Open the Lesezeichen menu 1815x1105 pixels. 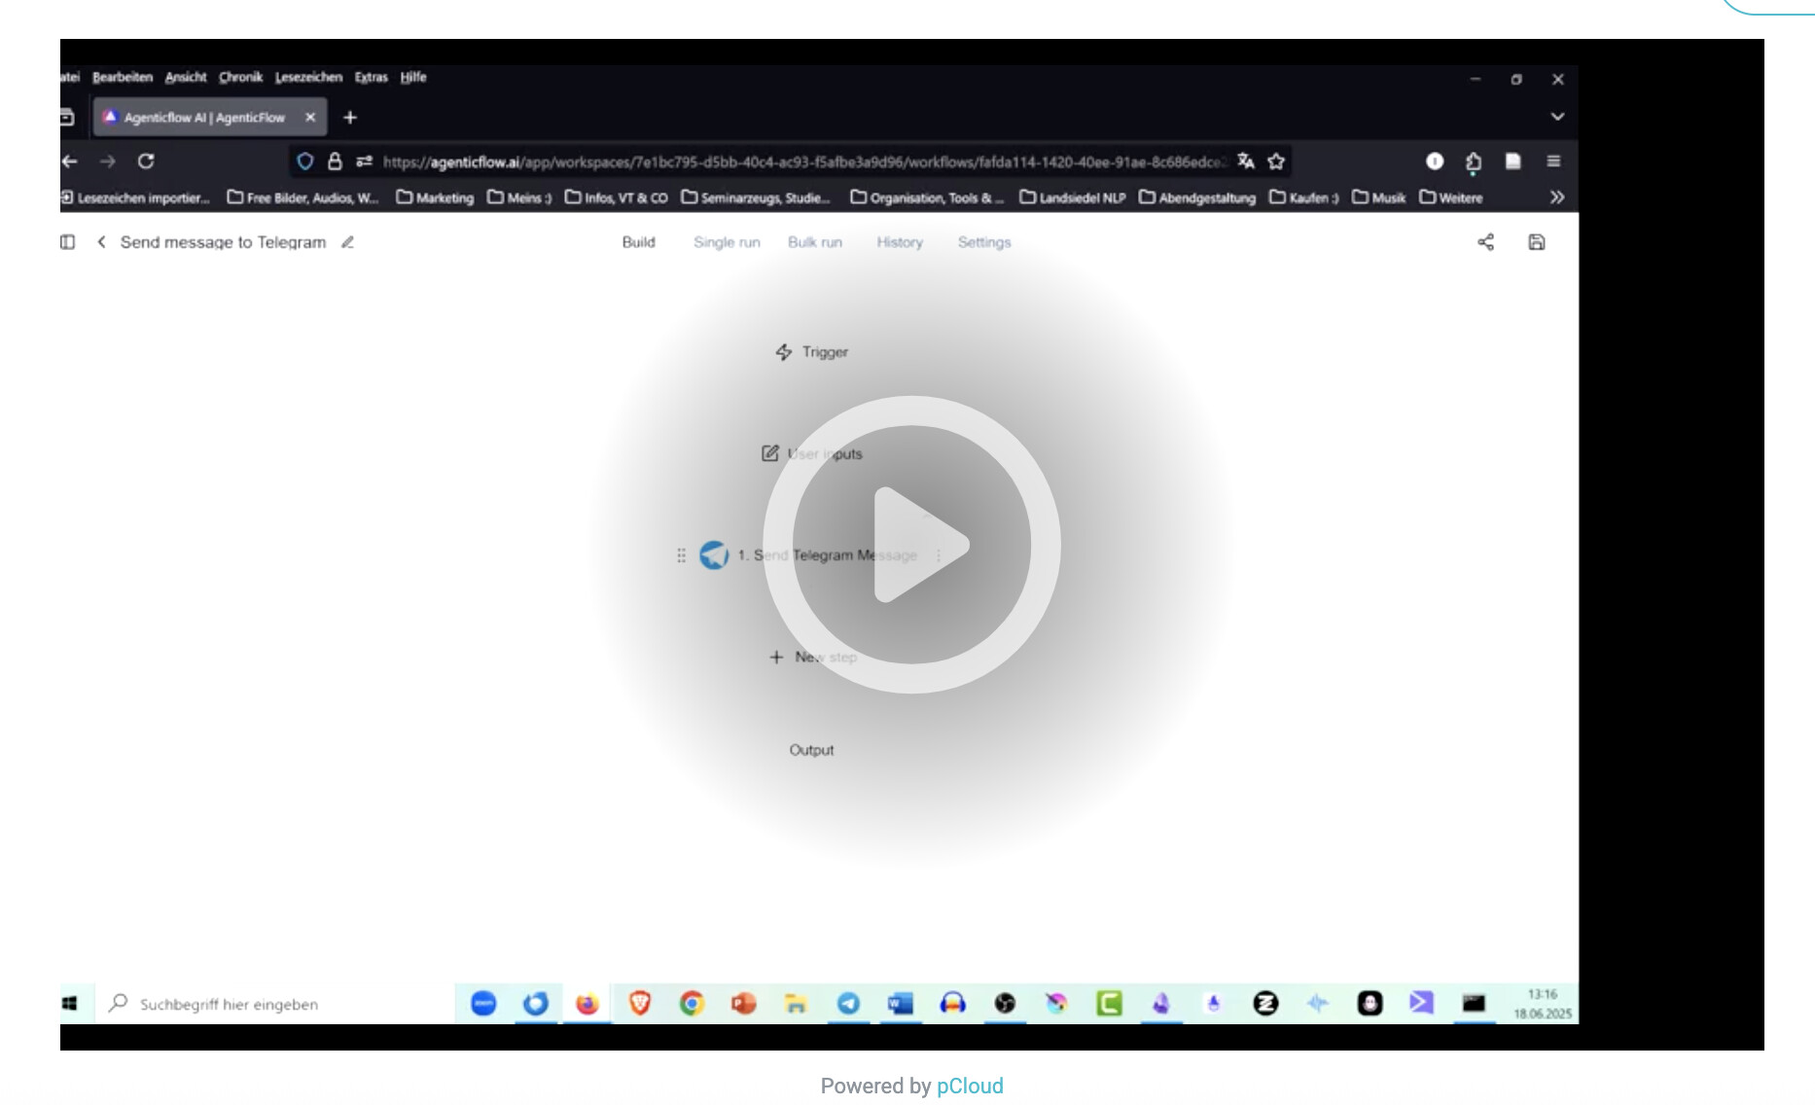[308, 77]
